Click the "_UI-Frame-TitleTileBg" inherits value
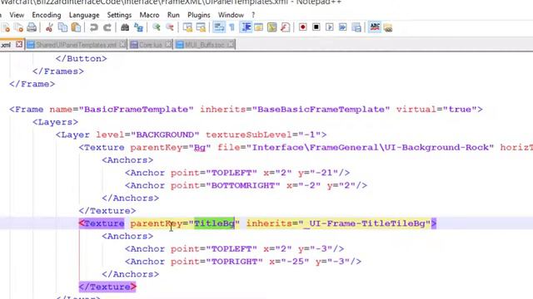 point(365,223)
